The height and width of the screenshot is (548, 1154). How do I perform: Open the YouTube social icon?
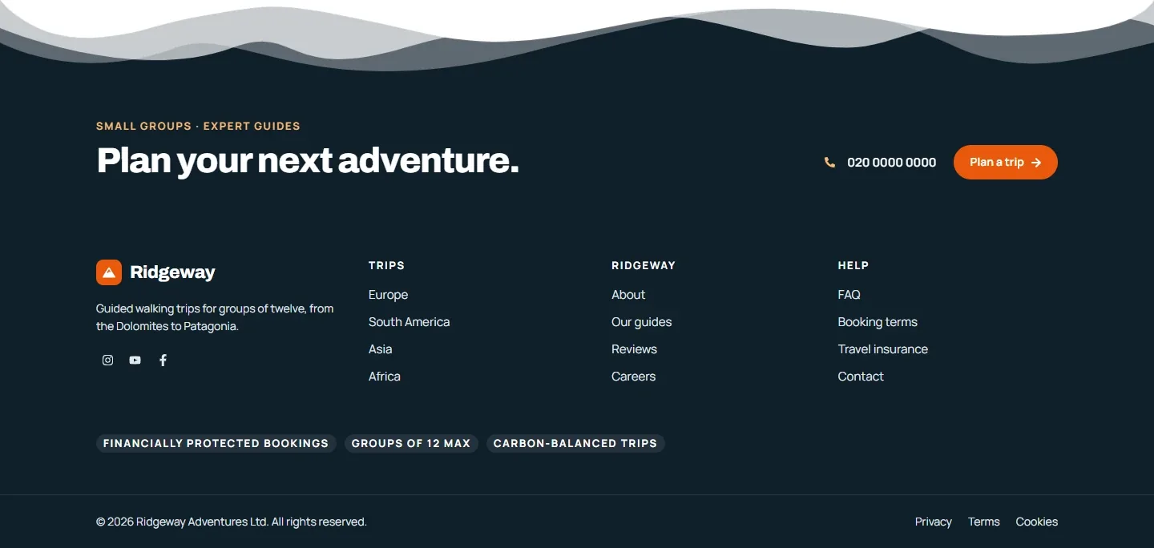(x=135, y=361)
